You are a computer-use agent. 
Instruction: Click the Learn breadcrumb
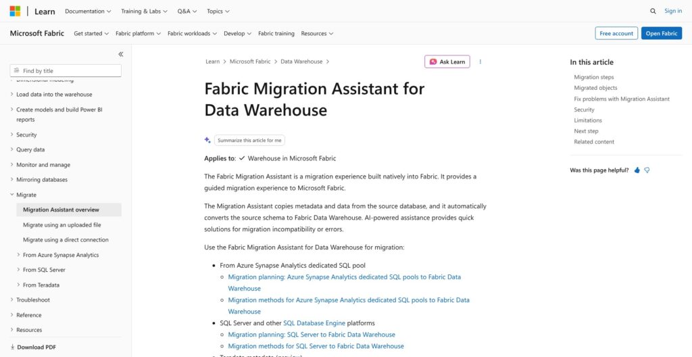click(x=212, y=62)
